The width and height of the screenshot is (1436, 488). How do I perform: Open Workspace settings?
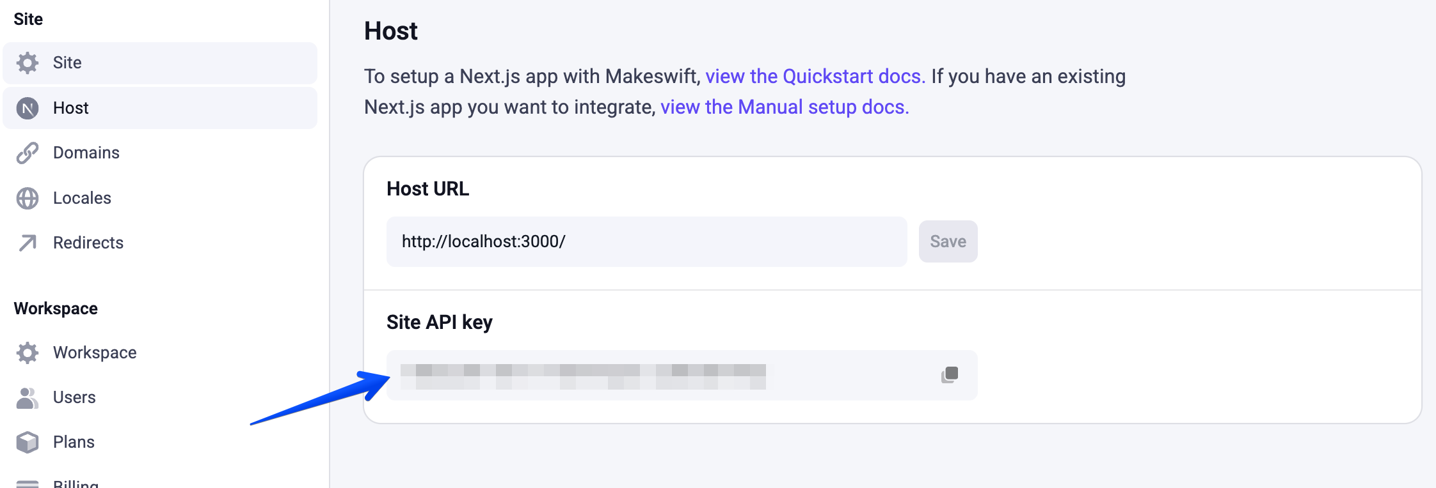pyautogui.click(x=94, y=352)
